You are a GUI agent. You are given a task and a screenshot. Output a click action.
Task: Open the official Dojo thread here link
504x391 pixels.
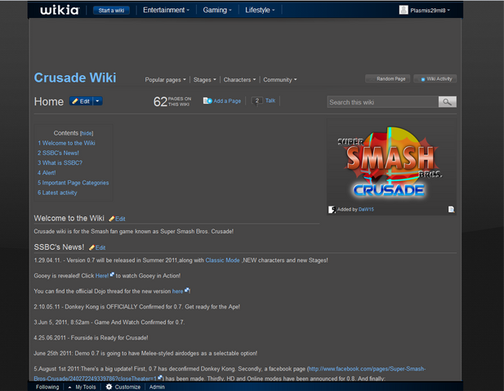[180, 291]
